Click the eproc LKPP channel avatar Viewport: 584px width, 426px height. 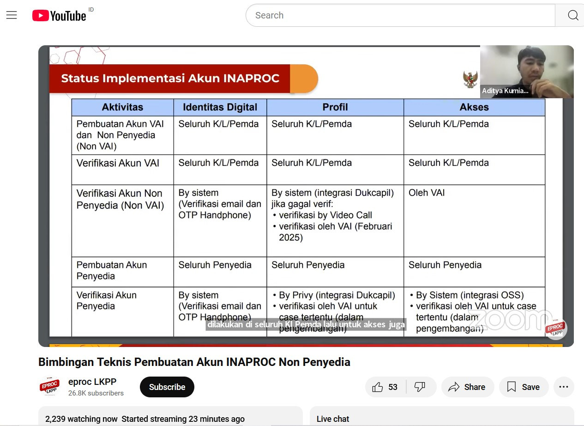(x=49, y=387)
